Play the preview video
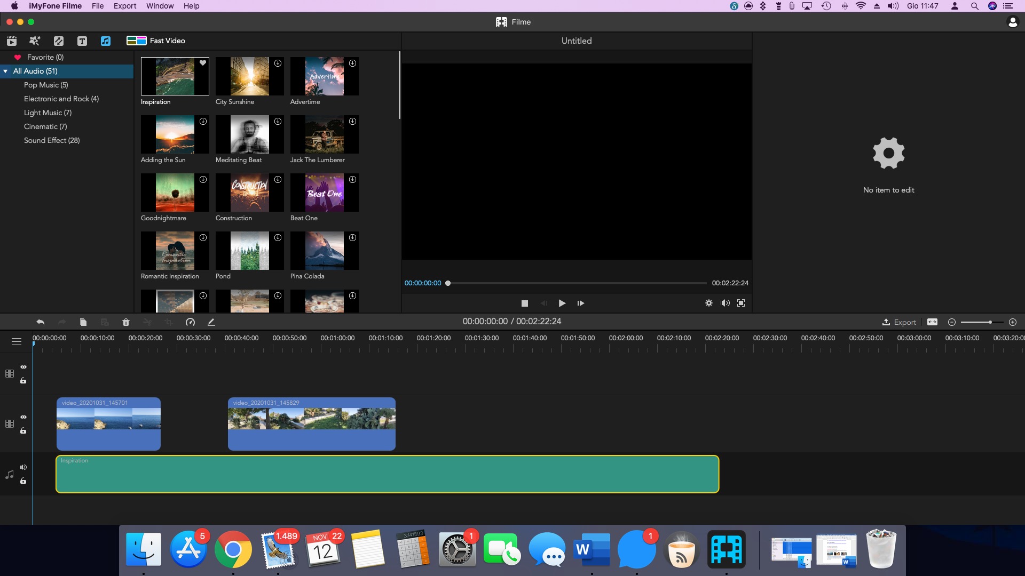The image size is (1025, 576). pos(562,303)
